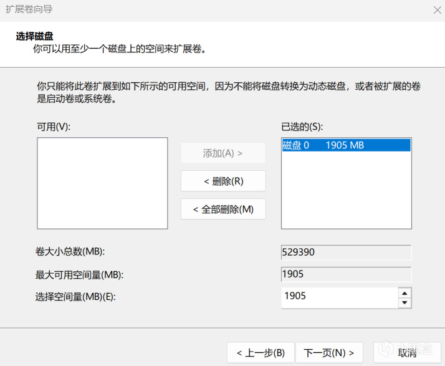This screenshot has width=445, height=366.
Task: Decrease space amount with down arrow
Action: click(x=404, y=302)
